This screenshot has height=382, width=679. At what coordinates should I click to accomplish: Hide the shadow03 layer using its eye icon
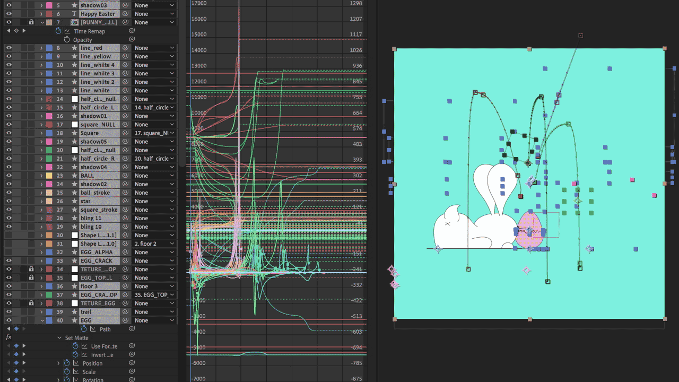[8, 5]
